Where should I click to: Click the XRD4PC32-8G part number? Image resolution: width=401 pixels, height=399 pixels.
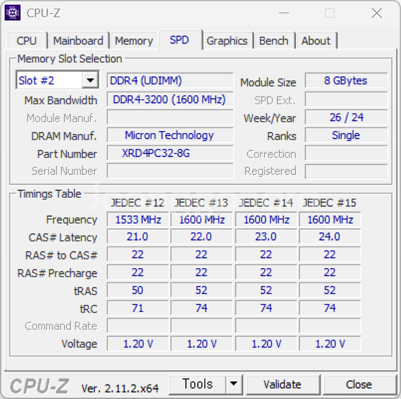click(x=170, y=153)
